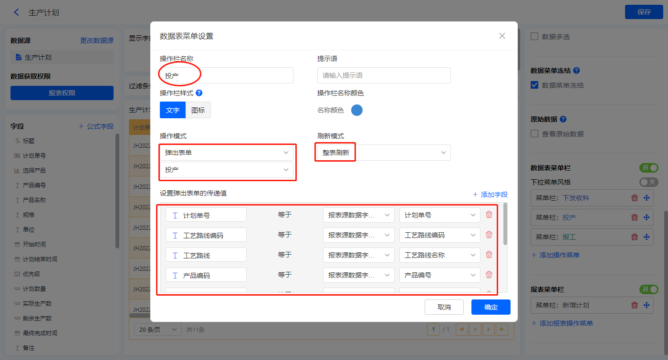
Task: Uncheck the 数据菜单冻结 checkbox
Action: pos(534,85)
